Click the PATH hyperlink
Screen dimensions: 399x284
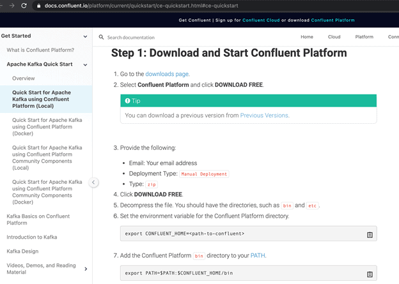point(258,255)
